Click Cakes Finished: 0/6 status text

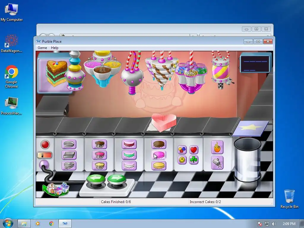(116, 202)
